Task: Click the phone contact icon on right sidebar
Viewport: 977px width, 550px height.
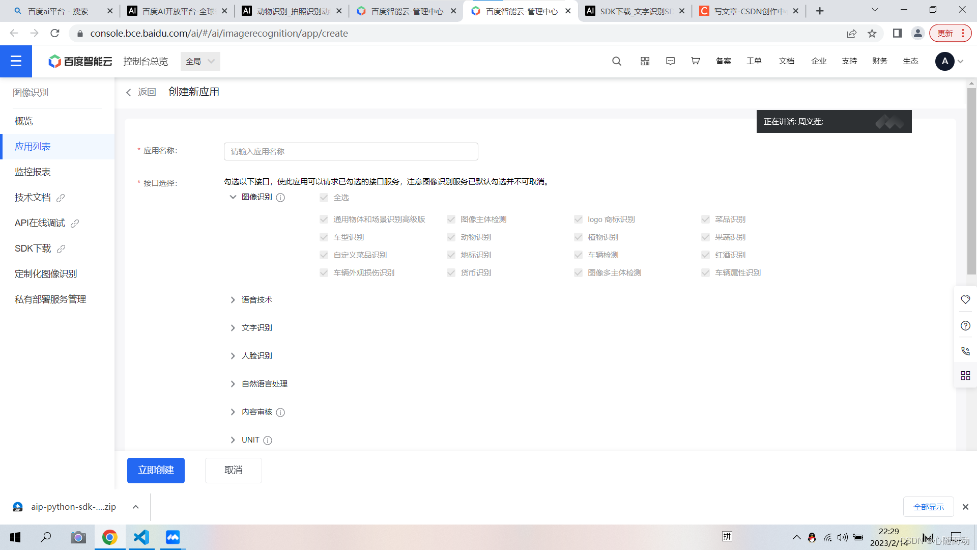Action: [965, 351]
